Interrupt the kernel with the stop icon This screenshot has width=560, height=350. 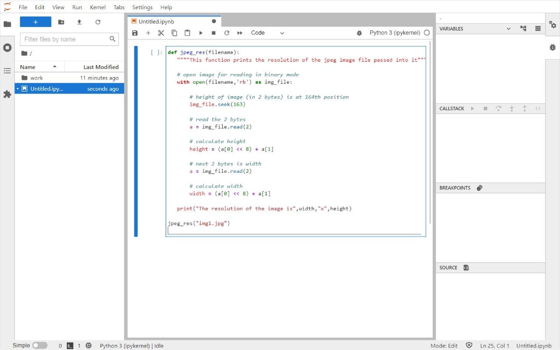(x=213, y=32)
